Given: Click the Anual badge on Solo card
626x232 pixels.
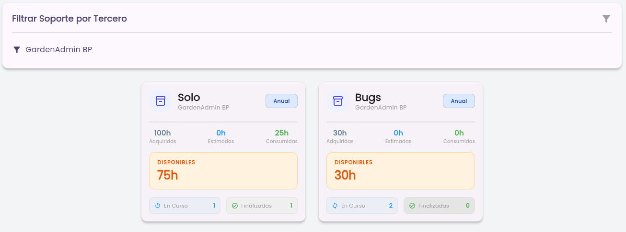Looking at the screenshot, I should [x=282, y=101].
